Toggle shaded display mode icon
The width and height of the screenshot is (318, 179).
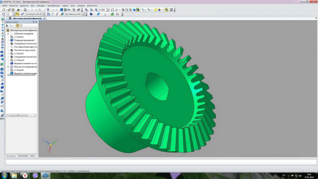tap(134, 10)
